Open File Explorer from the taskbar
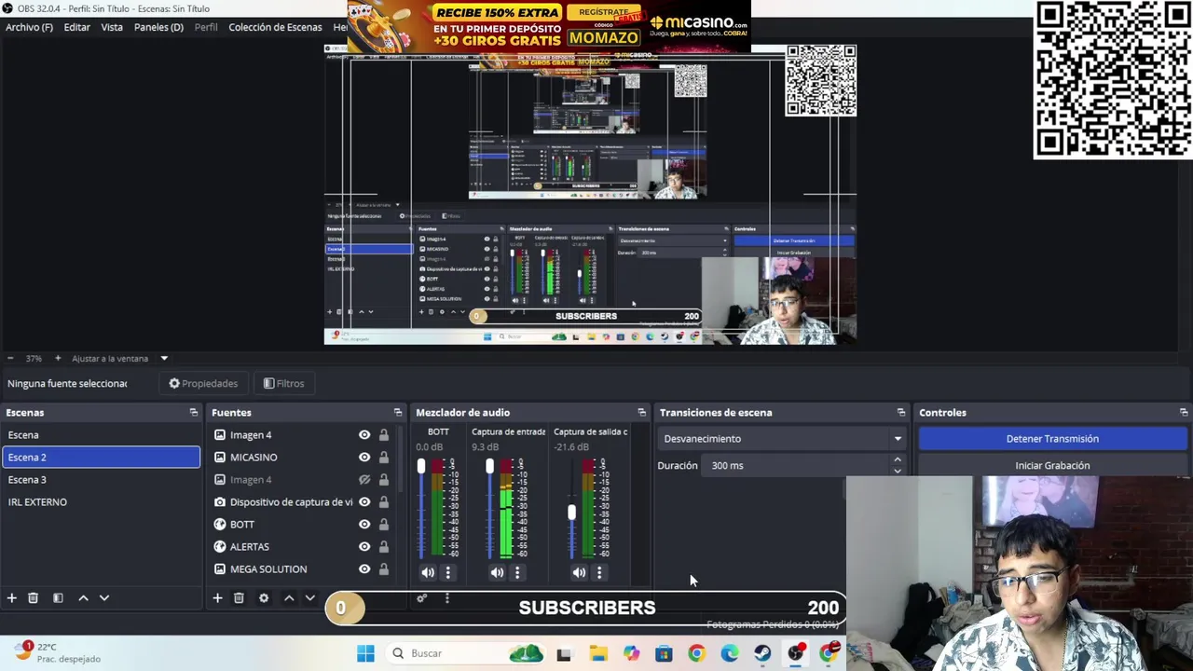The height and width of the screenshot is (671, 1193). (x=598, y=653)
